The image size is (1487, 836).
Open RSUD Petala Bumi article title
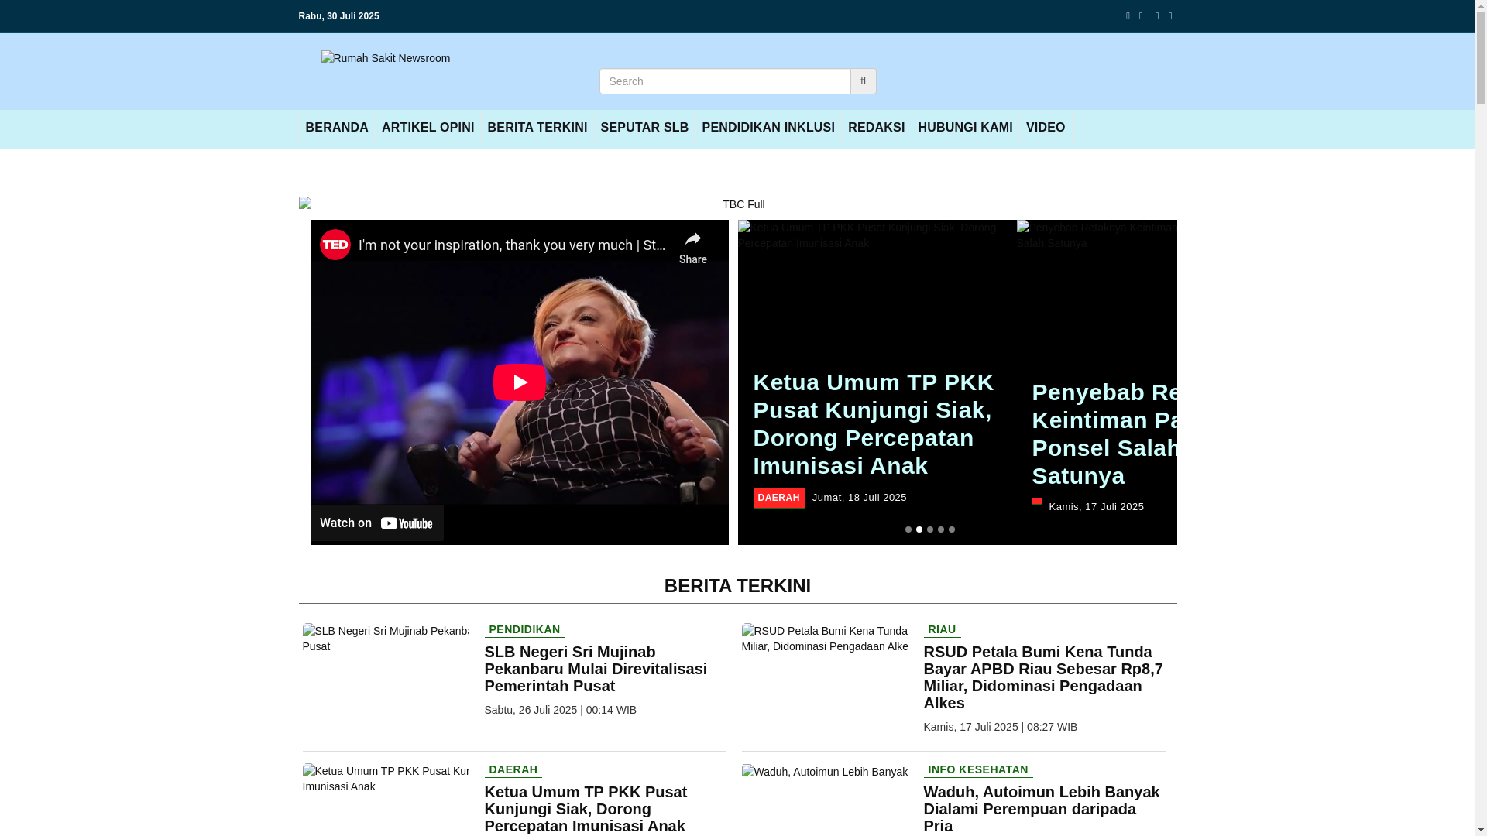point(1043,677)
